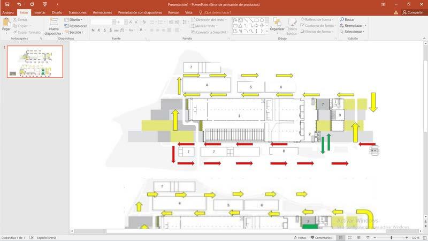Expand the shapes gallery more button

[267, 32]
